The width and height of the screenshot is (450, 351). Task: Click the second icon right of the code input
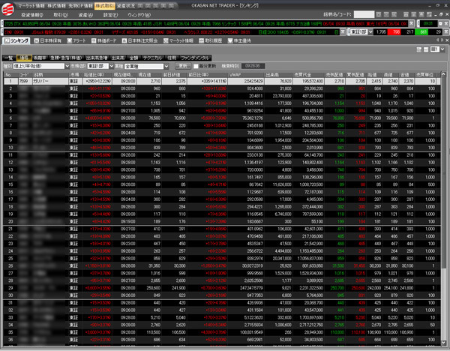[x=386, y=14]
